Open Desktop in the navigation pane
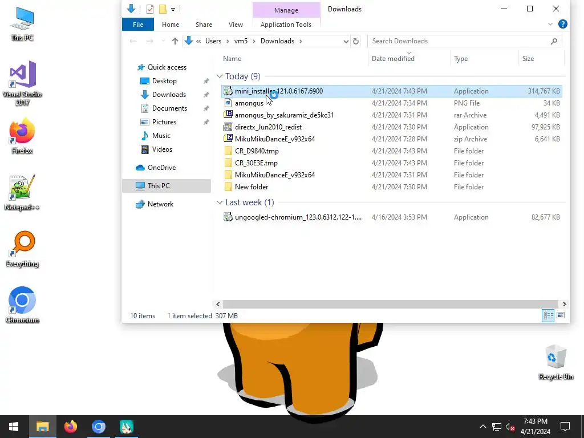Viewport: 584px width, 438px height. click(x=164, y=81)
